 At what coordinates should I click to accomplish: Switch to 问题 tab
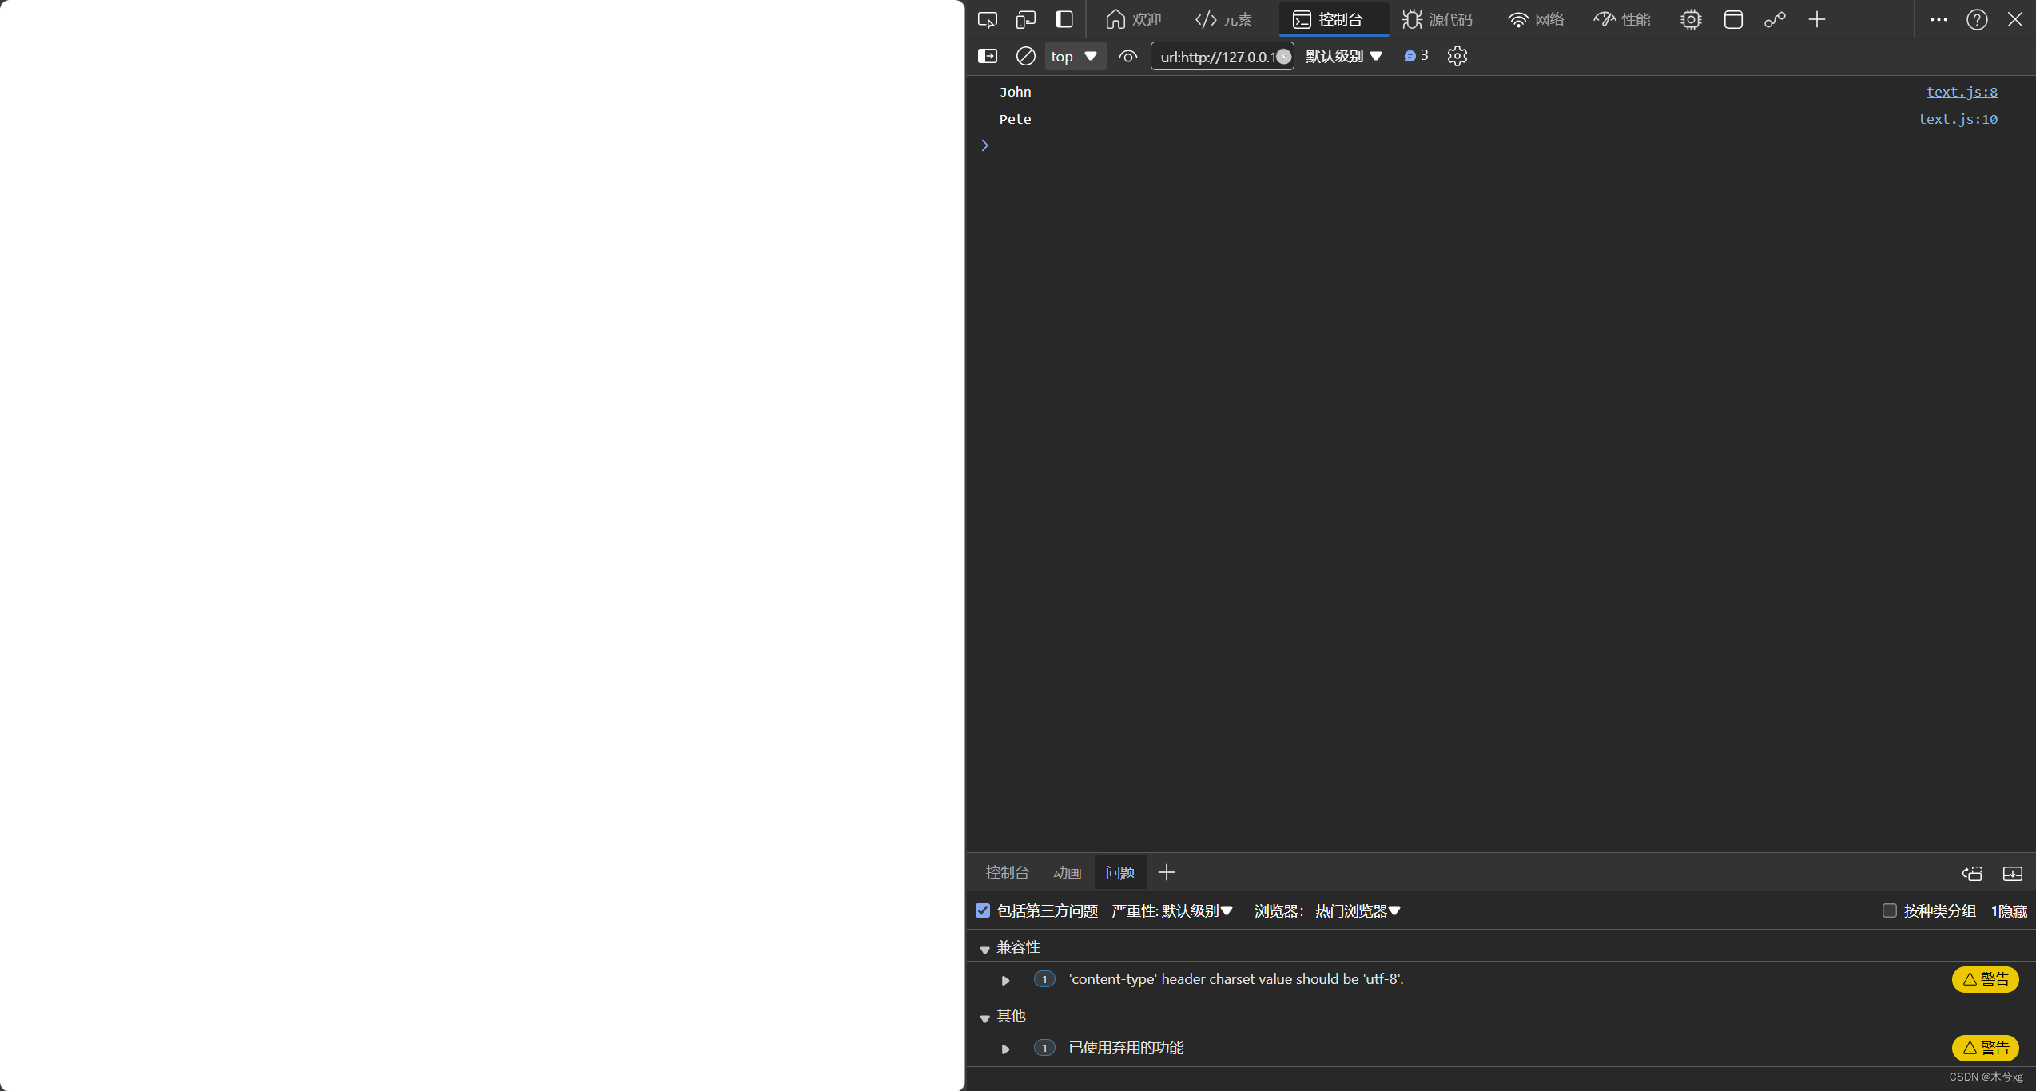pyautogui.click(x=1119, y=871)
